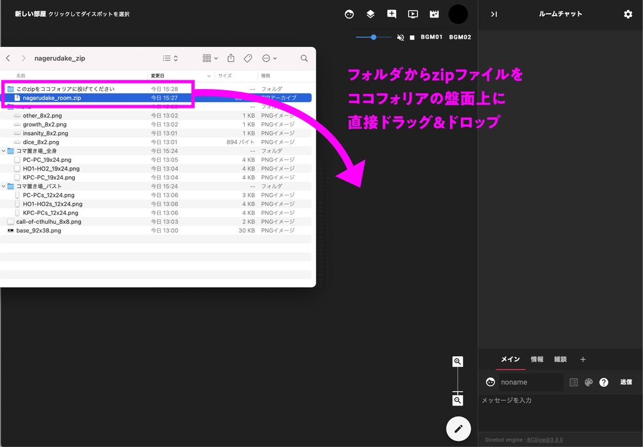Open the chat palette list icon
Image resolution: width=643 pixels, height=447 pixels.
(x=573, y=382)
